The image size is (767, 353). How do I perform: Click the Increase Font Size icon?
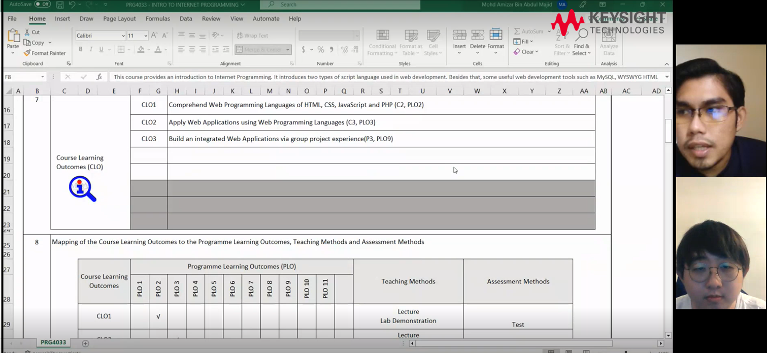tap(154, 36)
